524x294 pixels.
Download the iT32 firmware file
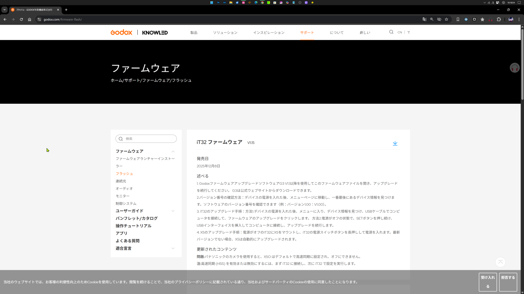click(x=395, y=143)
